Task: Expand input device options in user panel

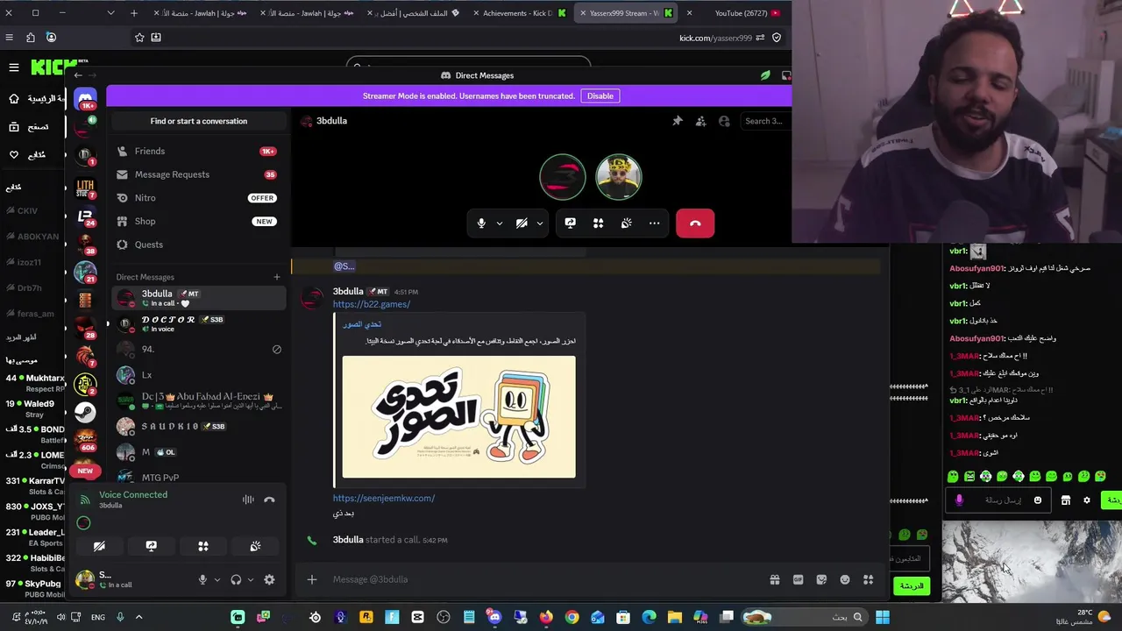Action: point(217,579)
